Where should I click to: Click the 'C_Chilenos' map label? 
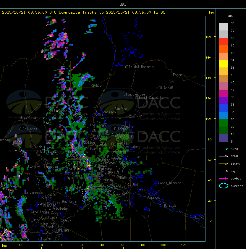coord(28,129)
